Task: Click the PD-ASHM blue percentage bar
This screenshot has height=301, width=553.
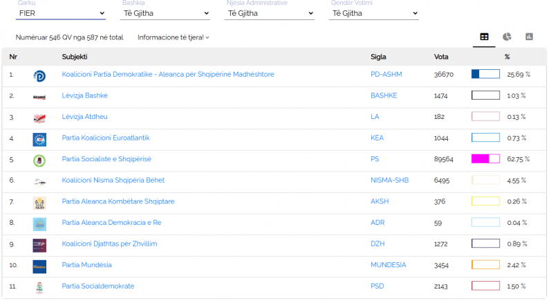Action: (486, 74)
